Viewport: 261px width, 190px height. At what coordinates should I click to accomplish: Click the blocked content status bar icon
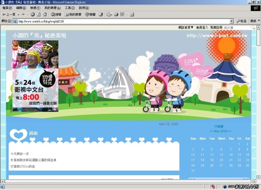pyautogui.click(x=212, y=186)
